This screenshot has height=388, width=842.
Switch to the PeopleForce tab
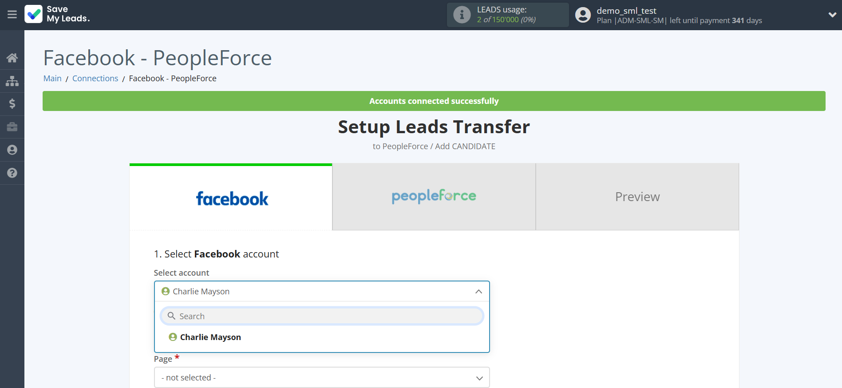pyautogui.click(x=434, y=197)
